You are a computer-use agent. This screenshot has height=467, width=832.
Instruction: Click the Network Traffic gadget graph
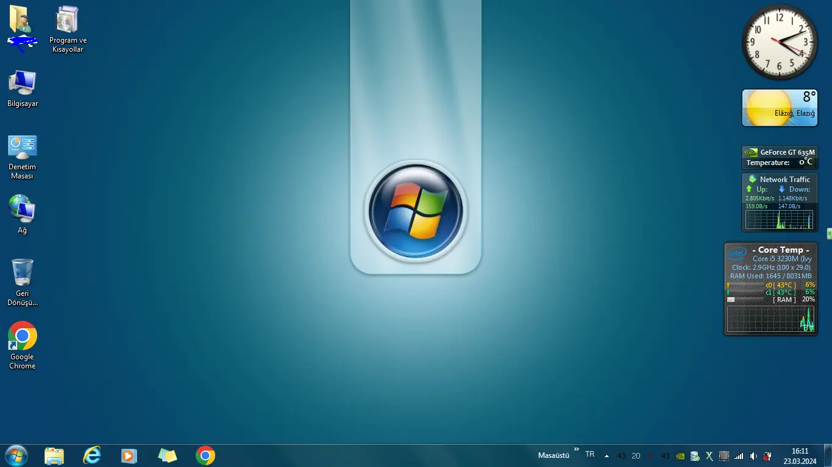[779, 220]
